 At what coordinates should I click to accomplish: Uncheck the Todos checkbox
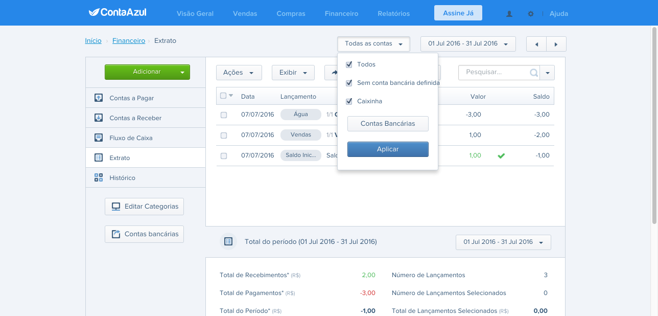point(349,64)
